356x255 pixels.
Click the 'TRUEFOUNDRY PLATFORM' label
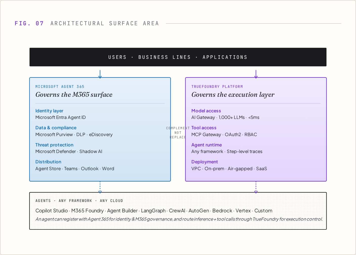217,87
